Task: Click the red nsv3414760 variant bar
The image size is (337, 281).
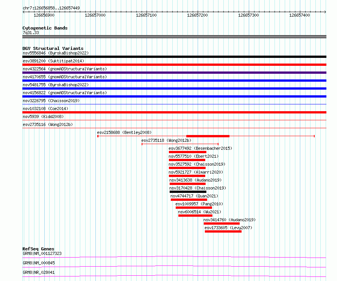Action: click(x=222, y=224)
